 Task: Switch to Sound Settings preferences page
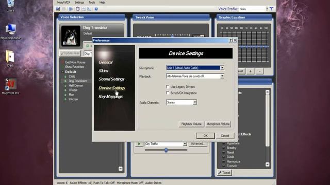tap(111, 79)
